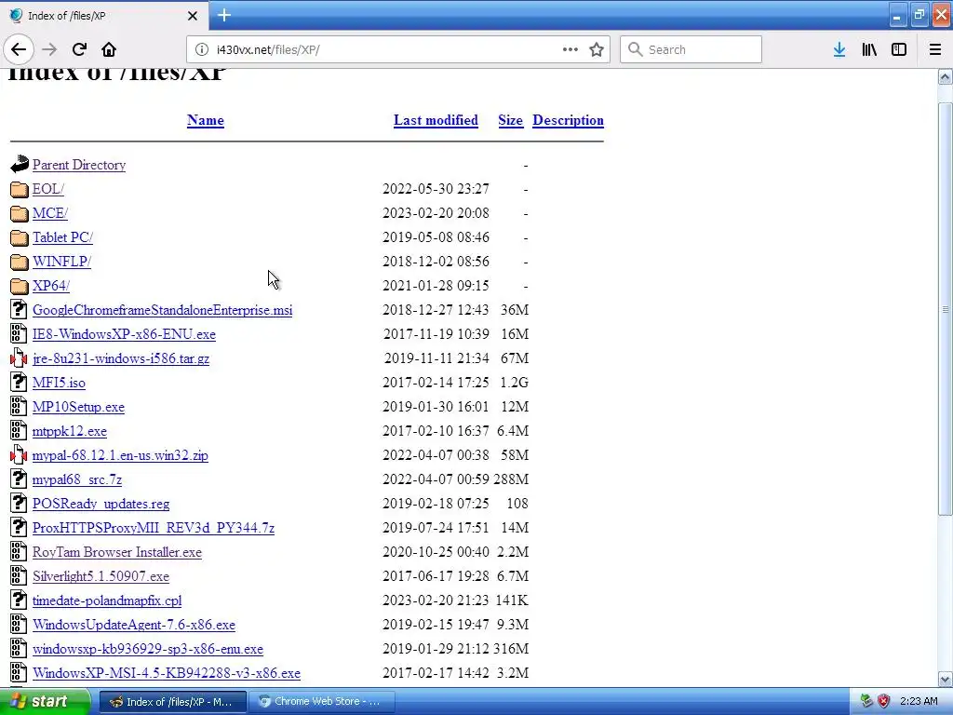Click the forward navigation arrow
The width and height of the screenshot is (953, 715).
point(49,50)
